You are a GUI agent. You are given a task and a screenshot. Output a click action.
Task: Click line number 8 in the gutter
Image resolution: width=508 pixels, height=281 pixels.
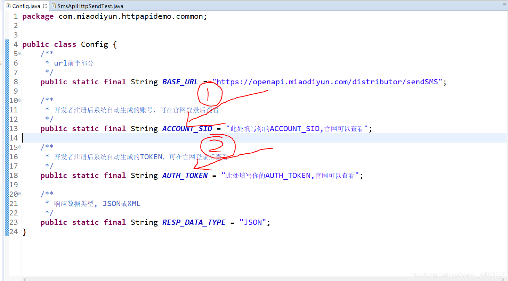[x=16, y=82]
